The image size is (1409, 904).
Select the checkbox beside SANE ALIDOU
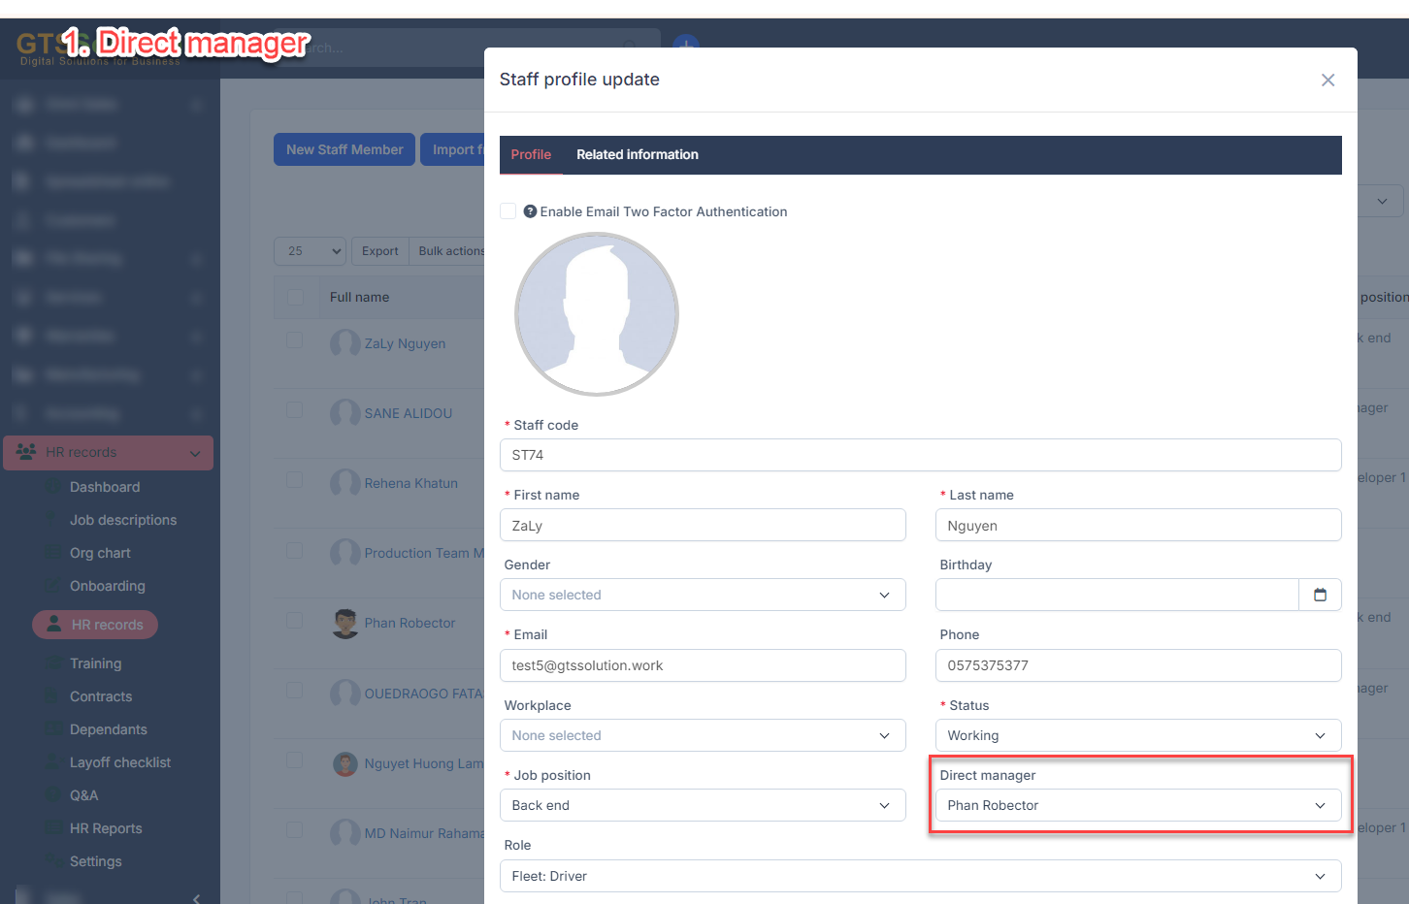pos(294,410)
